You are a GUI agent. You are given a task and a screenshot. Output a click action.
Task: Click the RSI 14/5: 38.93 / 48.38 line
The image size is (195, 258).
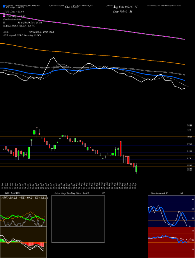point(23,23)
